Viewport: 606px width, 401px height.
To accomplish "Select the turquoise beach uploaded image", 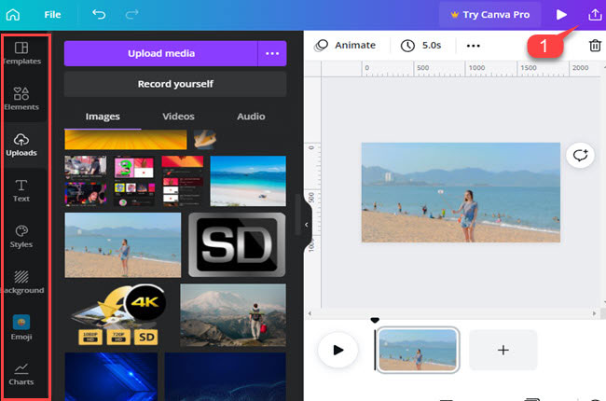I will click(248, 181).
